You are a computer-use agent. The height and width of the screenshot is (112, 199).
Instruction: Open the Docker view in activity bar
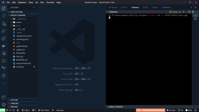4,46
